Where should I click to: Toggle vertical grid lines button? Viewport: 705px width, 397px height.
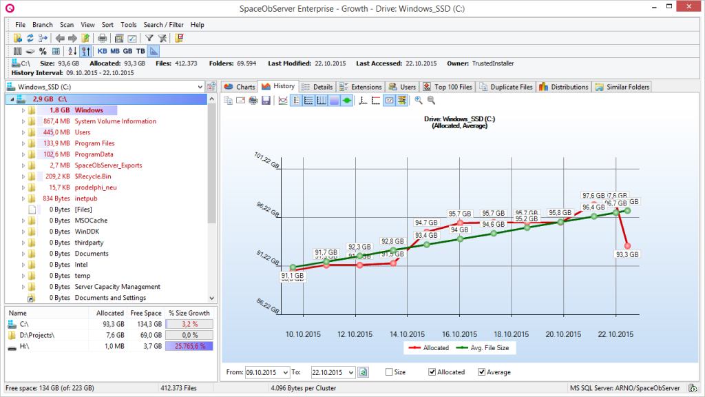coord(321,101)
